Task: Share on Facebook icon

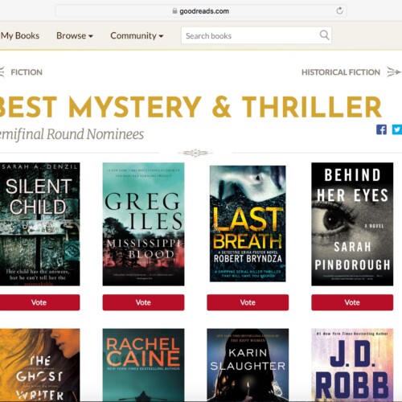Action: (381, 129)
